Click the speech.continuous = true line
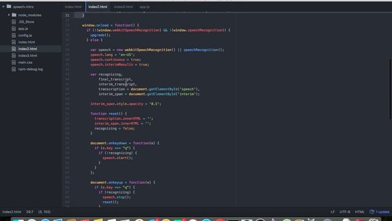This screenshot has height=221, width=392. pyautogui.click(x=116, y=60)
